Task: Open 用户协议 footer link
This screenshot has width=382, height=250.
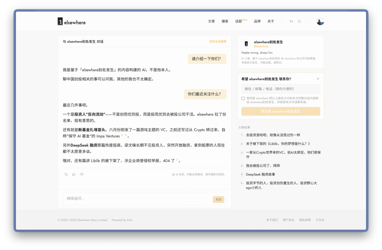Action: pyautogui.click(x=289, y=220)
